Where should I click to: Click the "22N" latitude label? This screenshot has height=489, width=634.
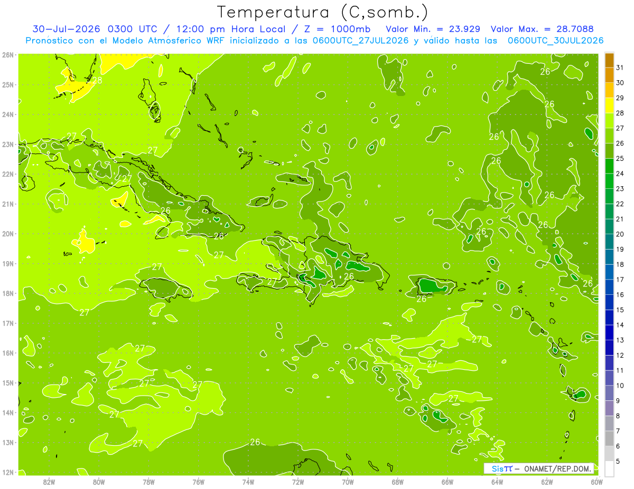7,174
